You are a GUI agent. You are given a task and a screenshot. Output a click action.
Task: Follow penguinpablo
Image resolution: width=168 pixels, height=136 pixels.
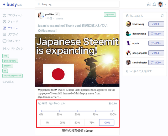156,53
